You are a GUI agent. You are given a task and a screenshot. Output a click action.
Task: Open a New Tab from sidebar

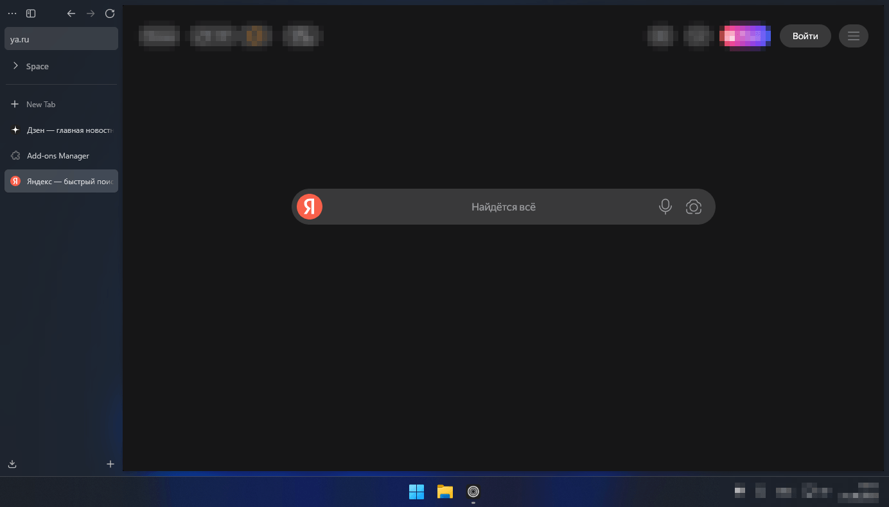tap(61, 104)
